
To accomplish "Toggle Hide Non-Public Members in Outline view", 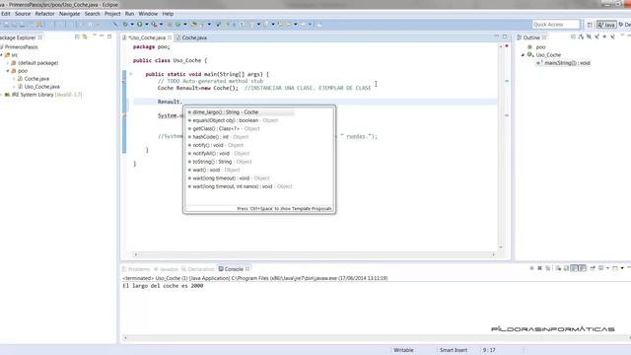I will [604, 36].
